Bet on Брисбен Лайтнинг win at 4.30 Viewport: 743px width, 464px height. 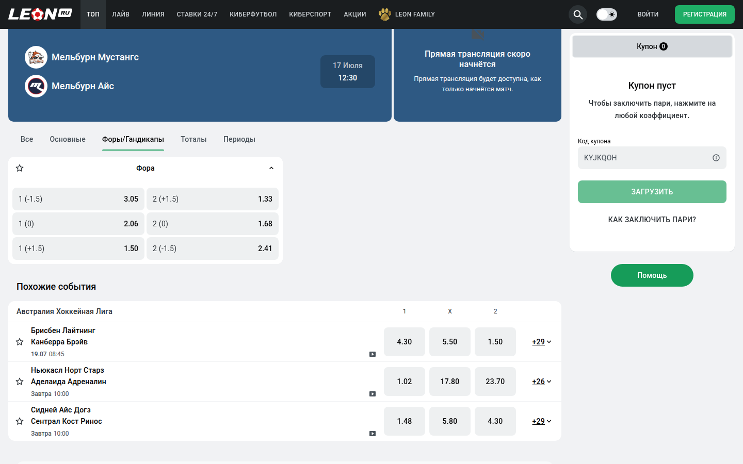click(x=405, y=342)
